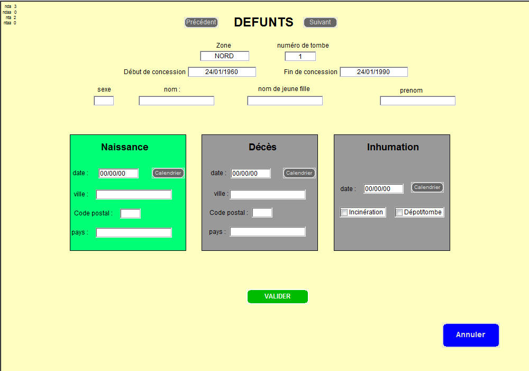Focus the Naissance ville field
Viewport: 529px width, 371px height.
tap(134, 195)
